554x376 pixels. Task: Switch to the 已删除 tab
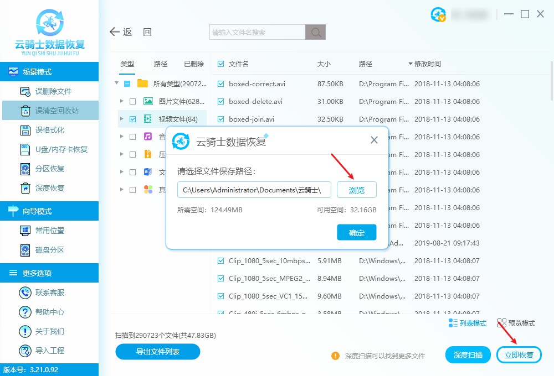(194, 64)
